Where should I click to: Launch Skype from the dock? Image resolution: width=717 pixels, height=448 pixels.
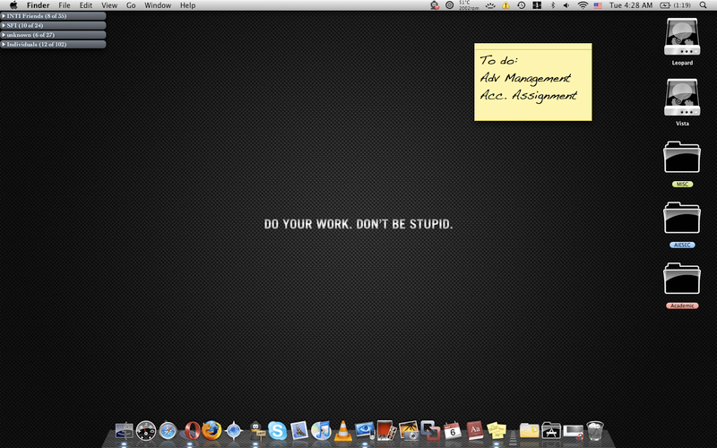[277, 431]
